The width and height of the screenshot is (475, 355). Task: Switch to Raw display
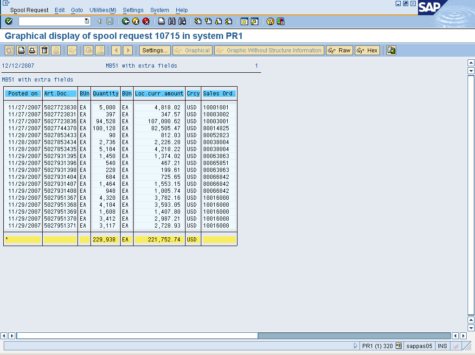pos(340,50)
